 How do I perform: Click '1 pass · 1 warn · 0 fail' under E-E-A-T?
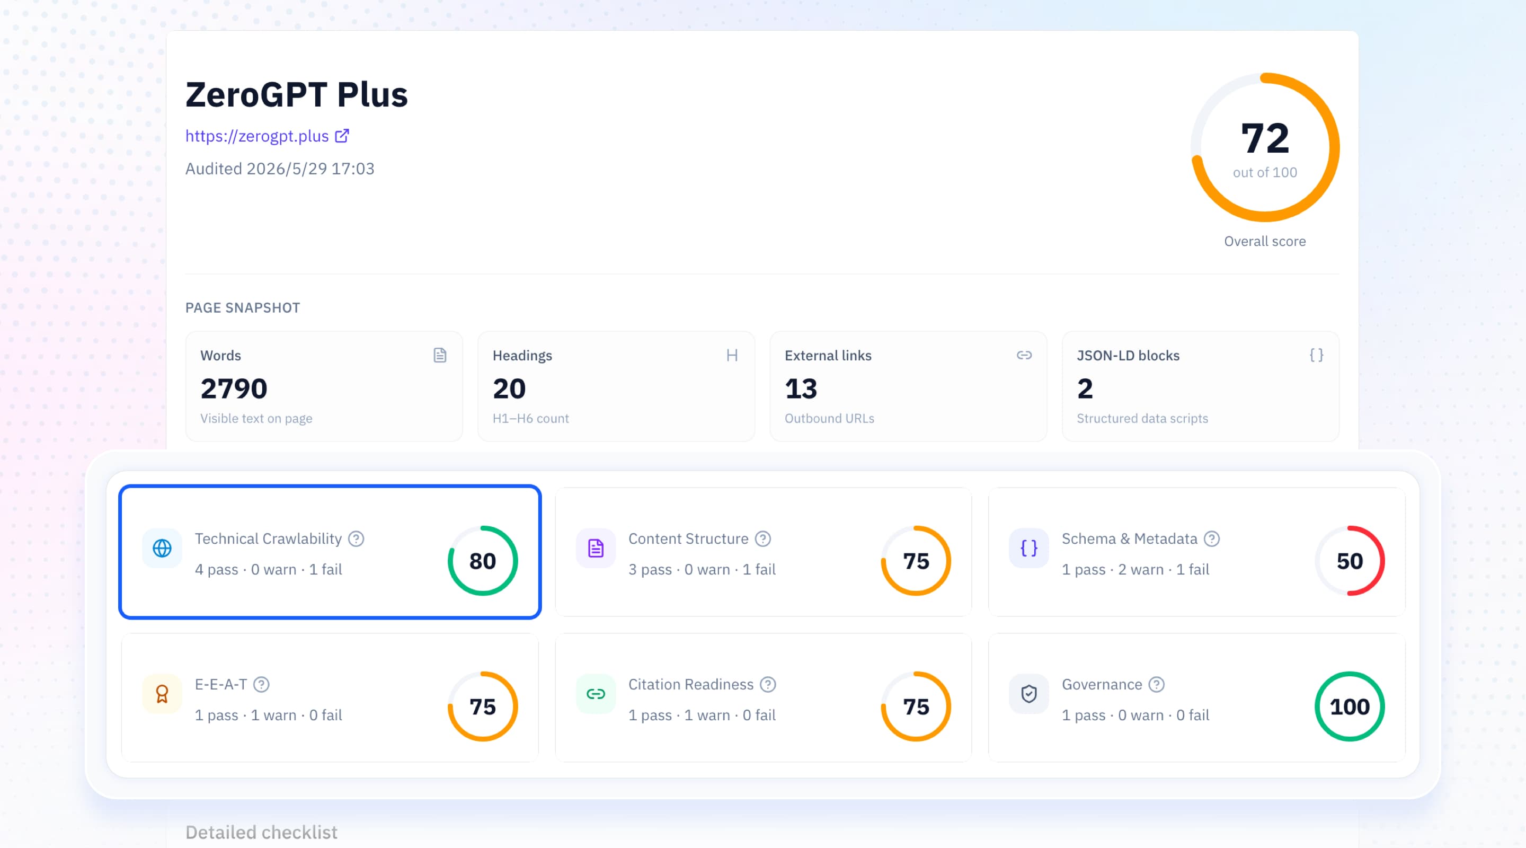(268, 715)
